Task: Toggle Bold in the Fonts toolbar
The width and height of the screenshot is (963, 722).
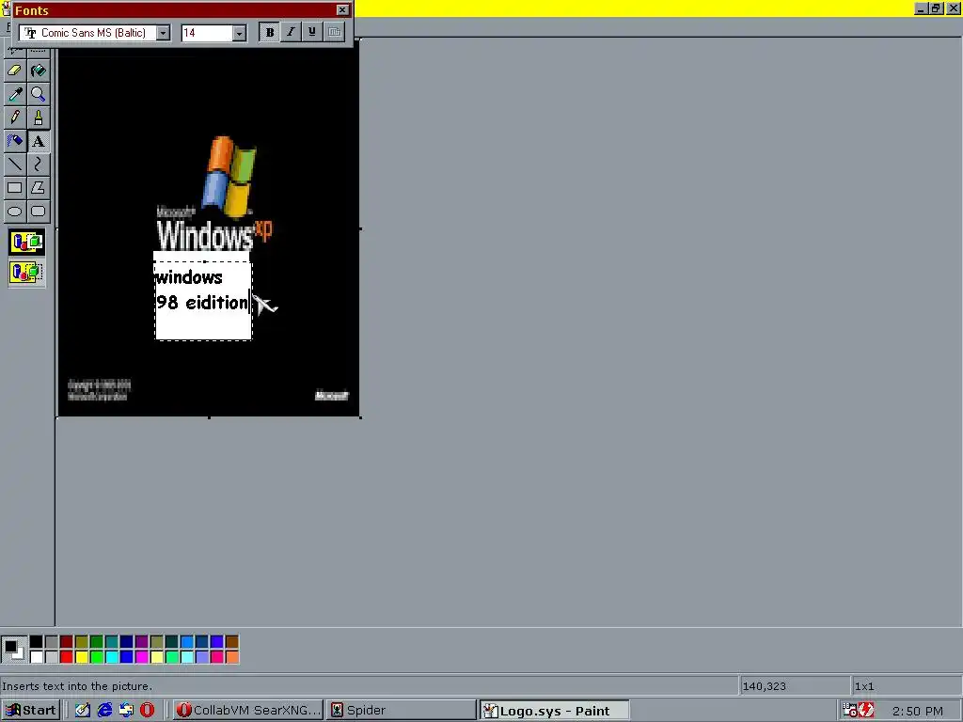Action: (x=270, y=33)
